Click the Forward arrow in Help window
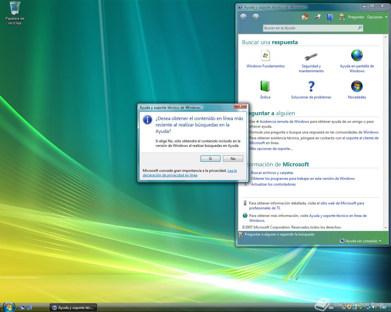Image resolution: width=391 pixels, height=312 pixels. click(x=256, y=17)
